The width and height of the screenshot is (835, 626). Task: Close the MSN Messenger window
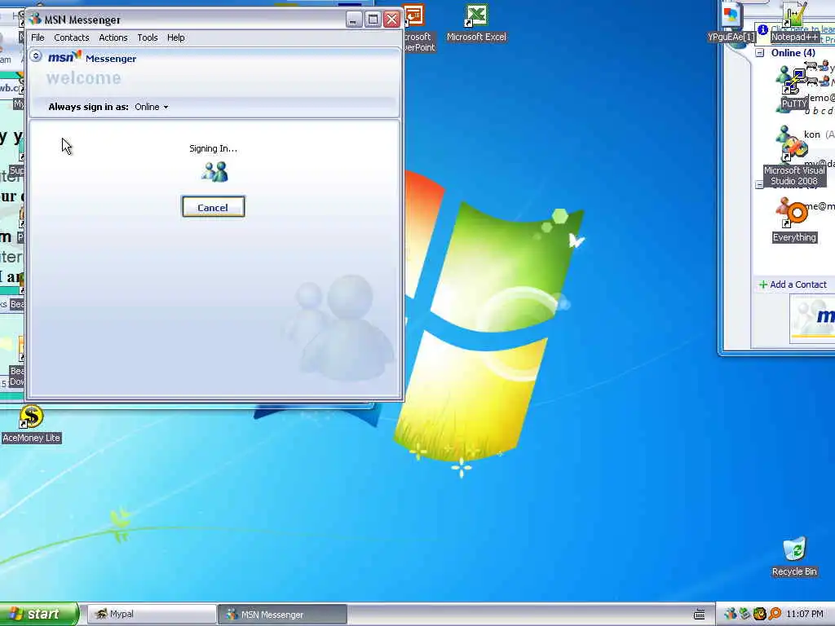pyautogui.click(x=392, y=20)
